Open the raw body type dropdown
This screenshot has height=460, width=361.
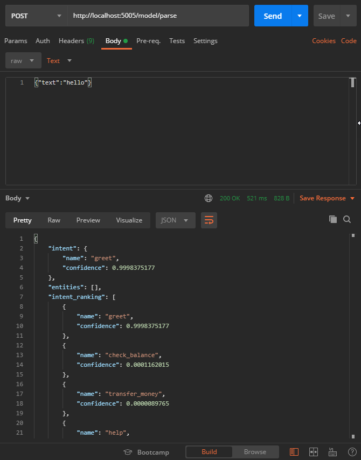(23, 60)
